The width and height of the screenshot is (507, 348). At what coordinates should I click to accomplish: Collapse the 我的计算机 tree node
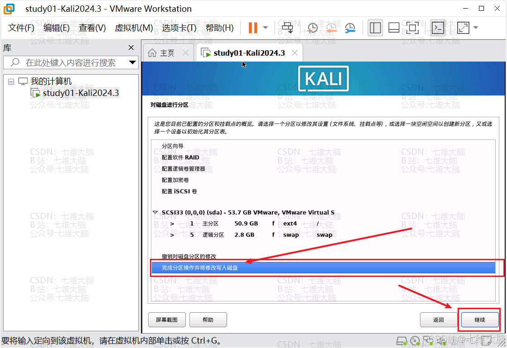(11, 81)
